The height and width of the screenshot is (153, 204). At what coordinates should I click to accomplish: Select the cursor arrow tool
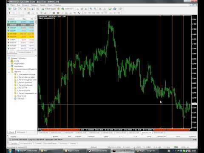click(9, 13)
